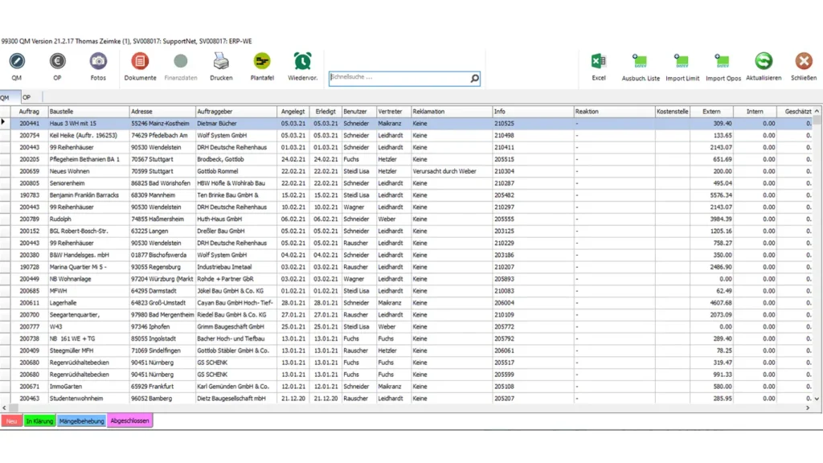This screenshot has width=823, height=463.
Task: Open the QM toolbar icon
Action: (x=16, y=62)
